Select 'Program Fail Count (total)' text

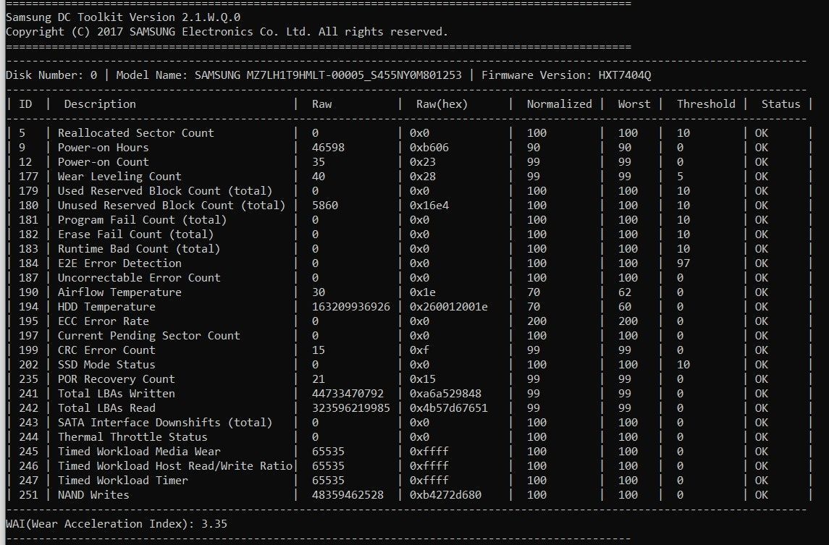point(142,220)
